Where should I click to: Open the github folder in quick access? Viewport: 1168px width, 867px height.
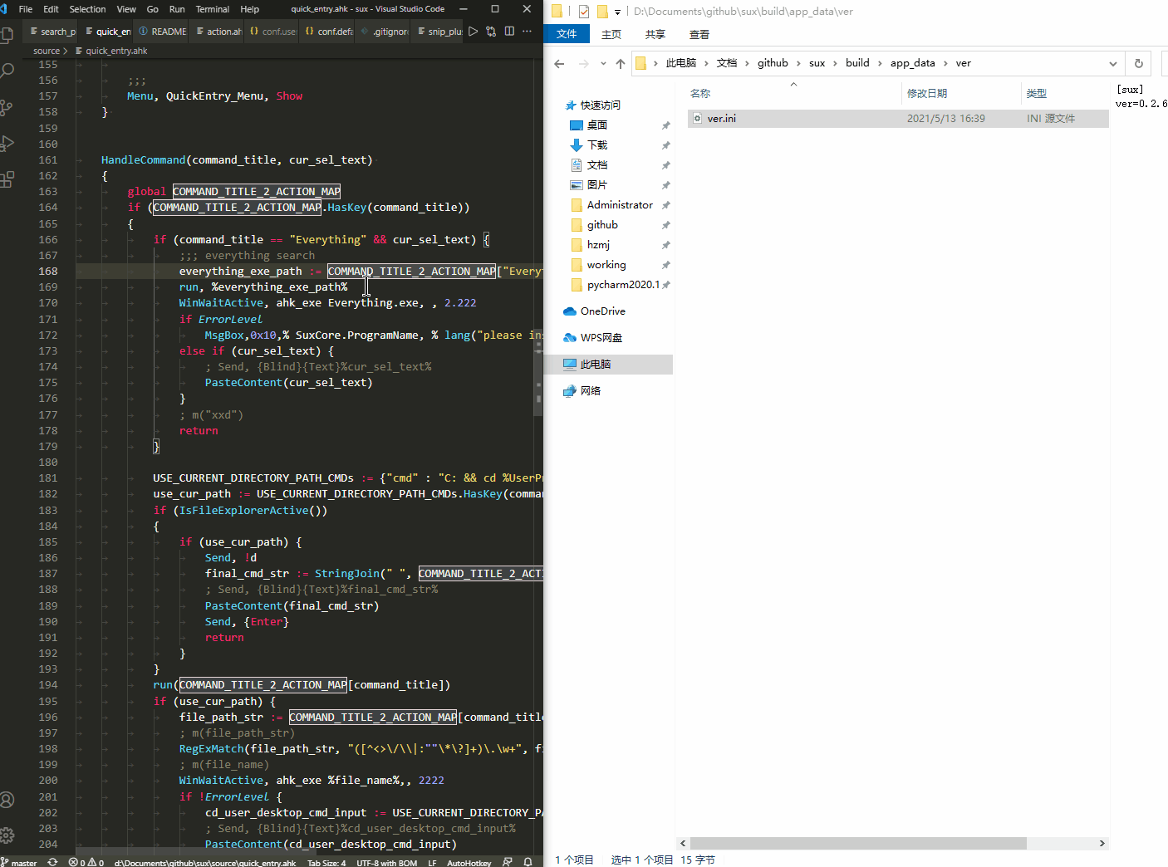click(x=601, y=225)
